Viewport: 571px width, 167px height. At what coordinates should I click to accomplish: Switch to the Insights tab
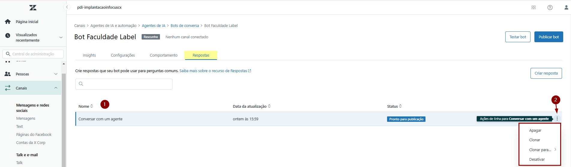(89, 55)
